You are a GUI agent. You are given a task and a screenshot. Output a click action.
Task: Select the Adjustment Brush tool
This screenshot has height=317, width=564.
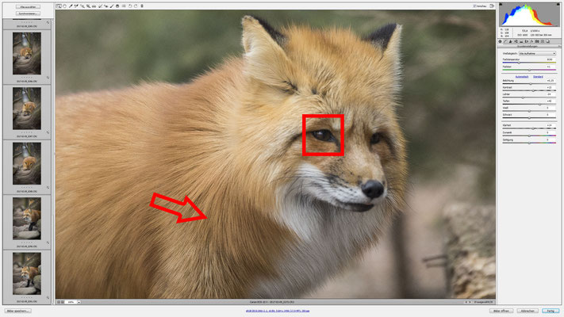[x=112, y=6]
